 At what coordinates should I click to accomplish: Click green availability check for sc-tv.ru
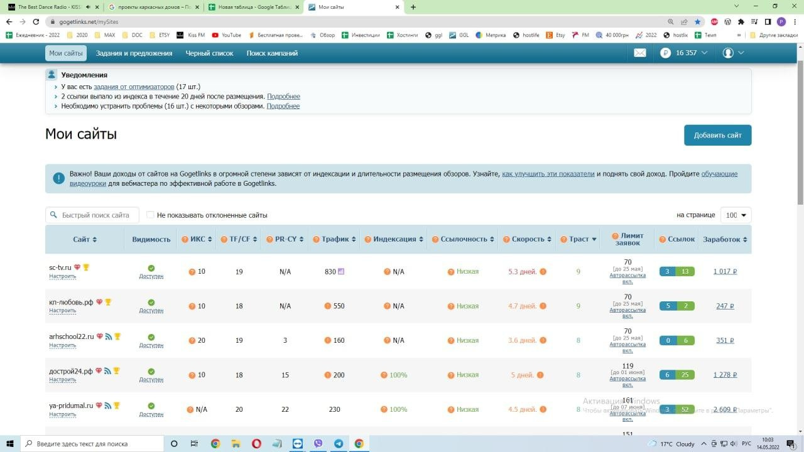click(x=151, y=268)
